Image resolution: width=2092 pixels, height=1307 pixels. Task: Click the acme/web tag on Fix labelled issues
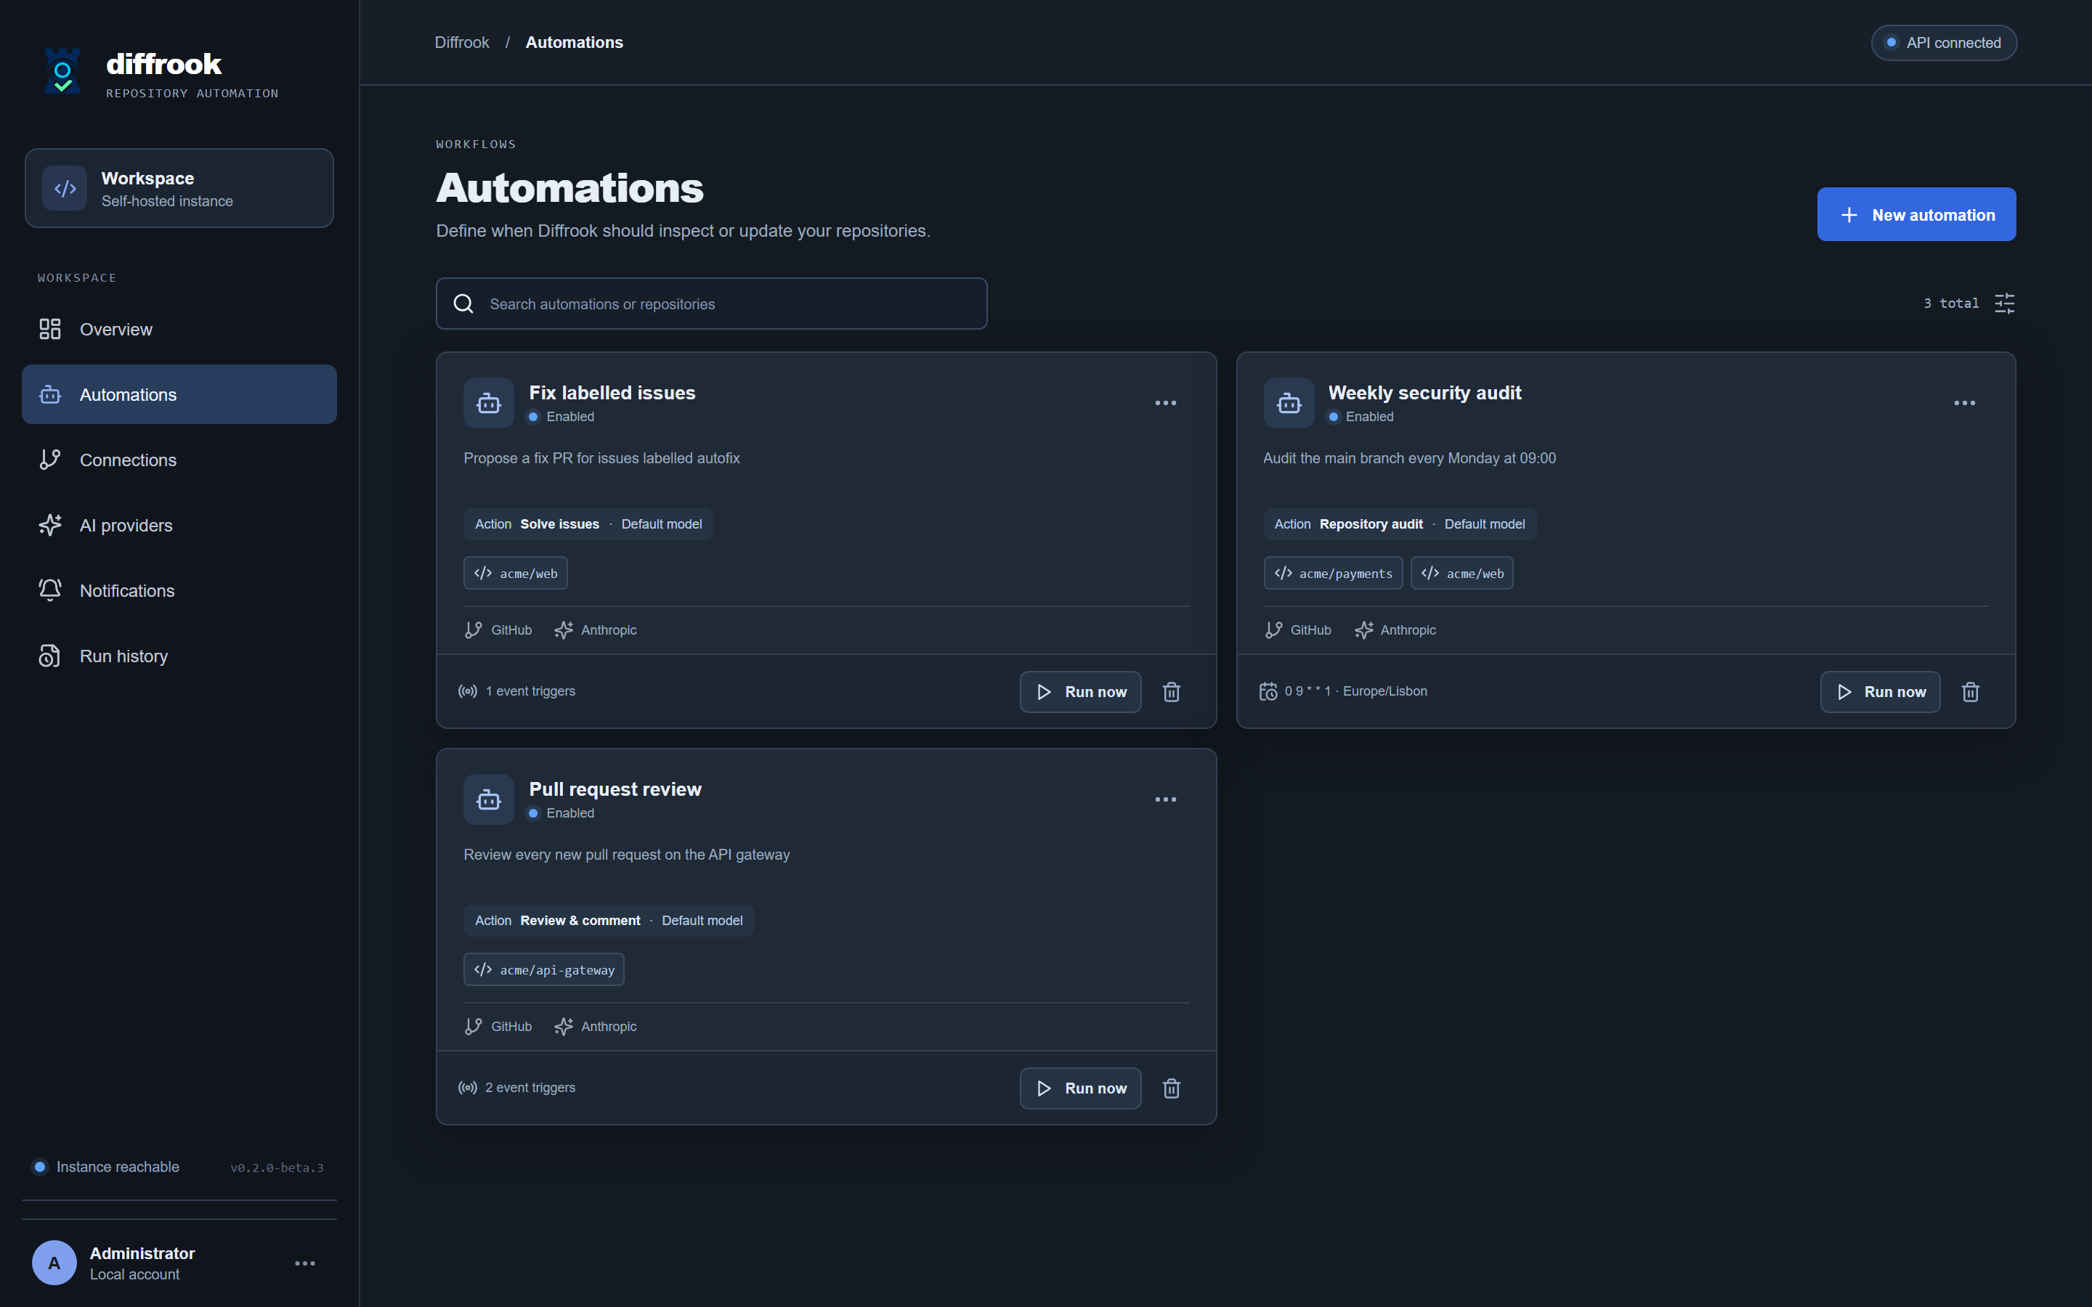click(x=515, y=573)
